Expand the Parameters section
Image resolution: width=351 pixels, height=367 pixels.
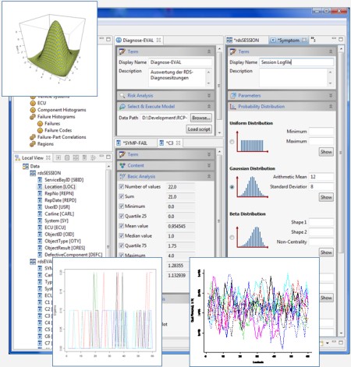(331, 96)
